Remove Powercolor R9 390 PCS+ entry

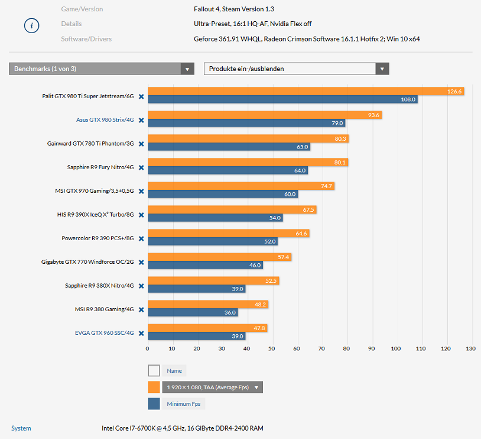pyautogui.click(x=141, y=238)
